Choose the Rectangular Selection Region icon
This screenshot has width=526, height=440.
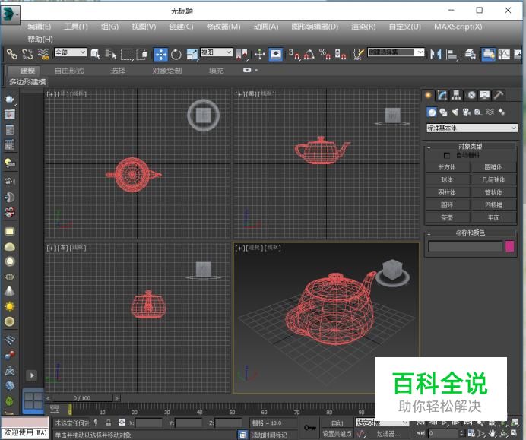[x=127, y=54]
